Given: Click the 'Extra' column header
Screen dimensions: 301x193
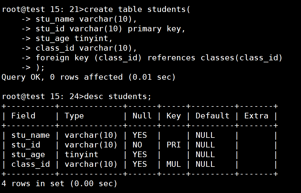Looking at the screenshot, I should pyautogui.click(x=256, y=116).
